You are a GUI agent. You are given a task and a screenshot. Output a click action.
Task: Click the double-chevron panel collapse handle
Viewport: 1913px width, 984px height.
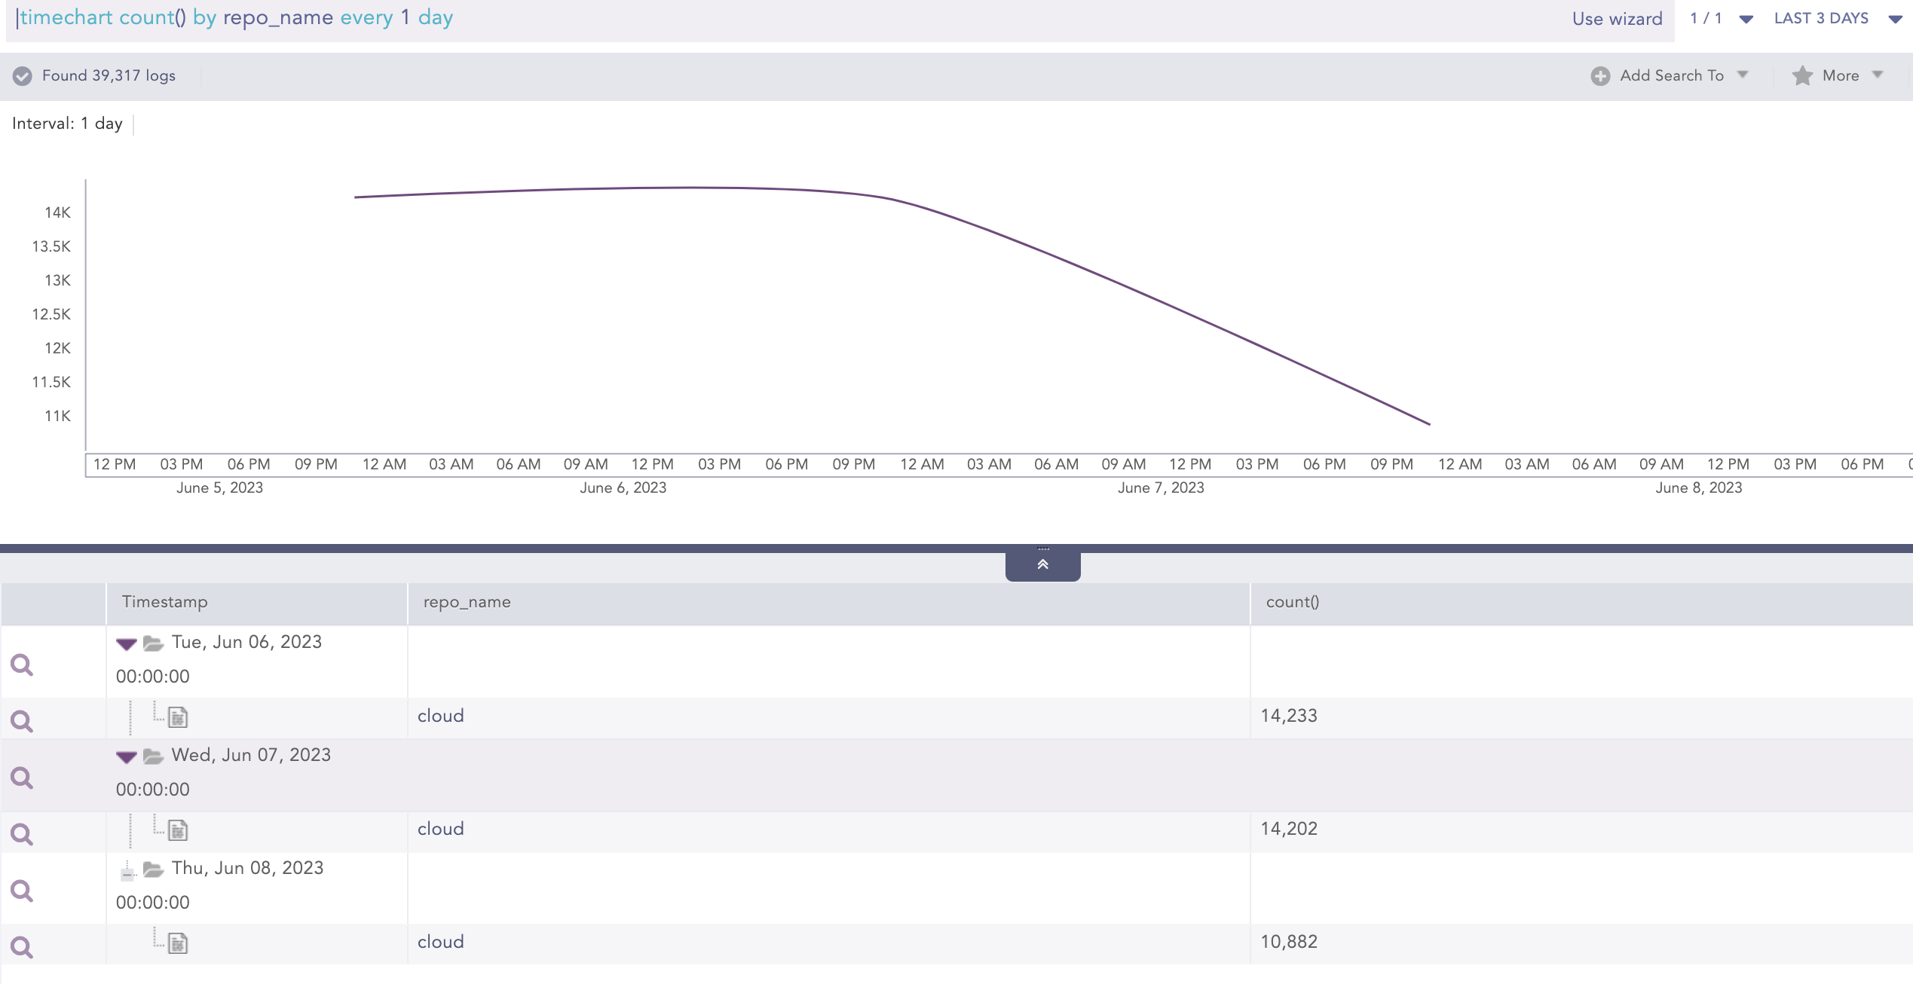click(1042, 565)
